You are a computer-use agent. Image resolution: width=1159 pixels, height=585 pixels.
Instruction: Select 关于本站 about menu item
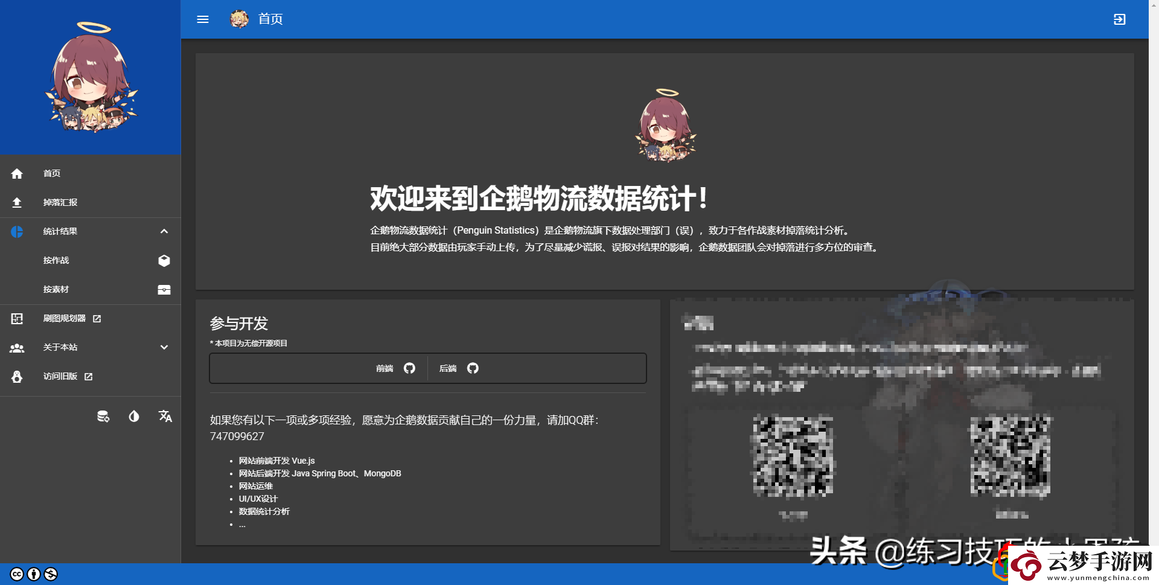click(x=91, y=347)
